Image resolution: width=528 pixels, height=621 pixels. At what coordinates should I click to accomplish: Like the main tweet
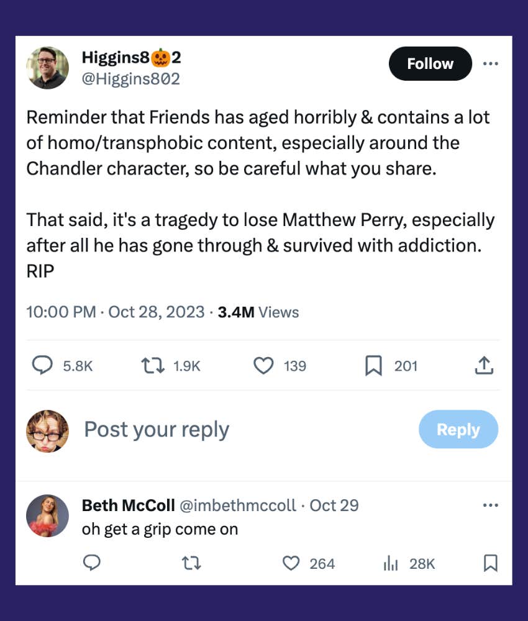coord(264,366)
